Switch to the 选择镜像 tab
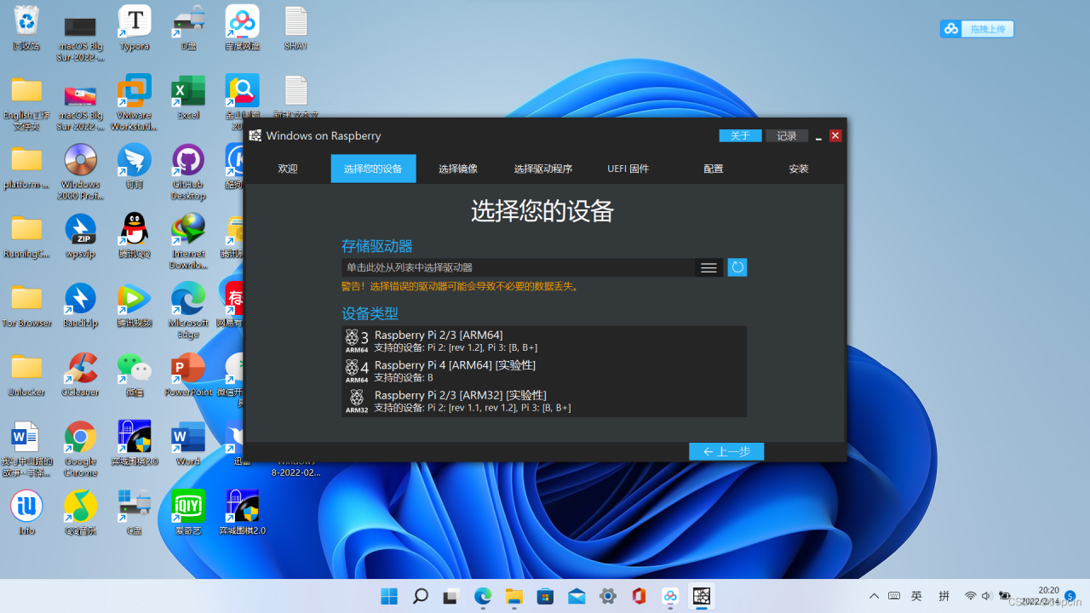This screenshot has width=1090, height=613. pos(458,169)
